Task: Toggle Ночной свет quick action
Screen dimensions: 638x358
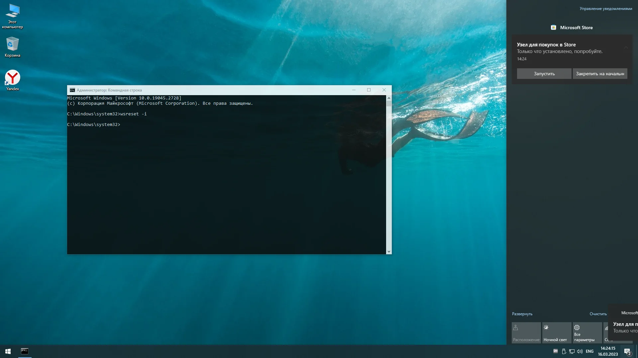Action: pyautogui.click(x=557, y=333)
